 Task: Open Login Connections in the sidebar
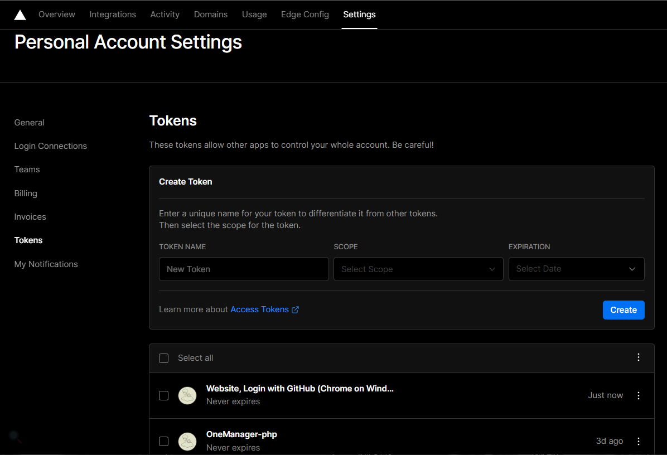coord(51,146)
